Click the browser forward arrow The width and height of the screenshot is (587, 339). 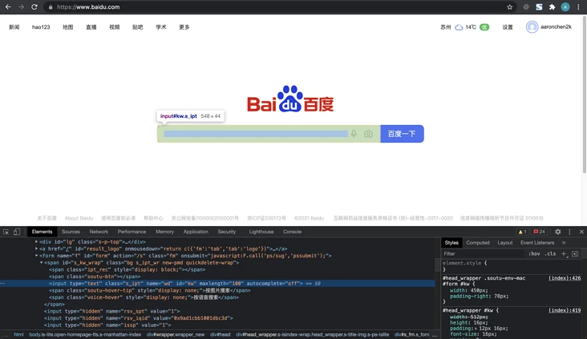[22, 6]
